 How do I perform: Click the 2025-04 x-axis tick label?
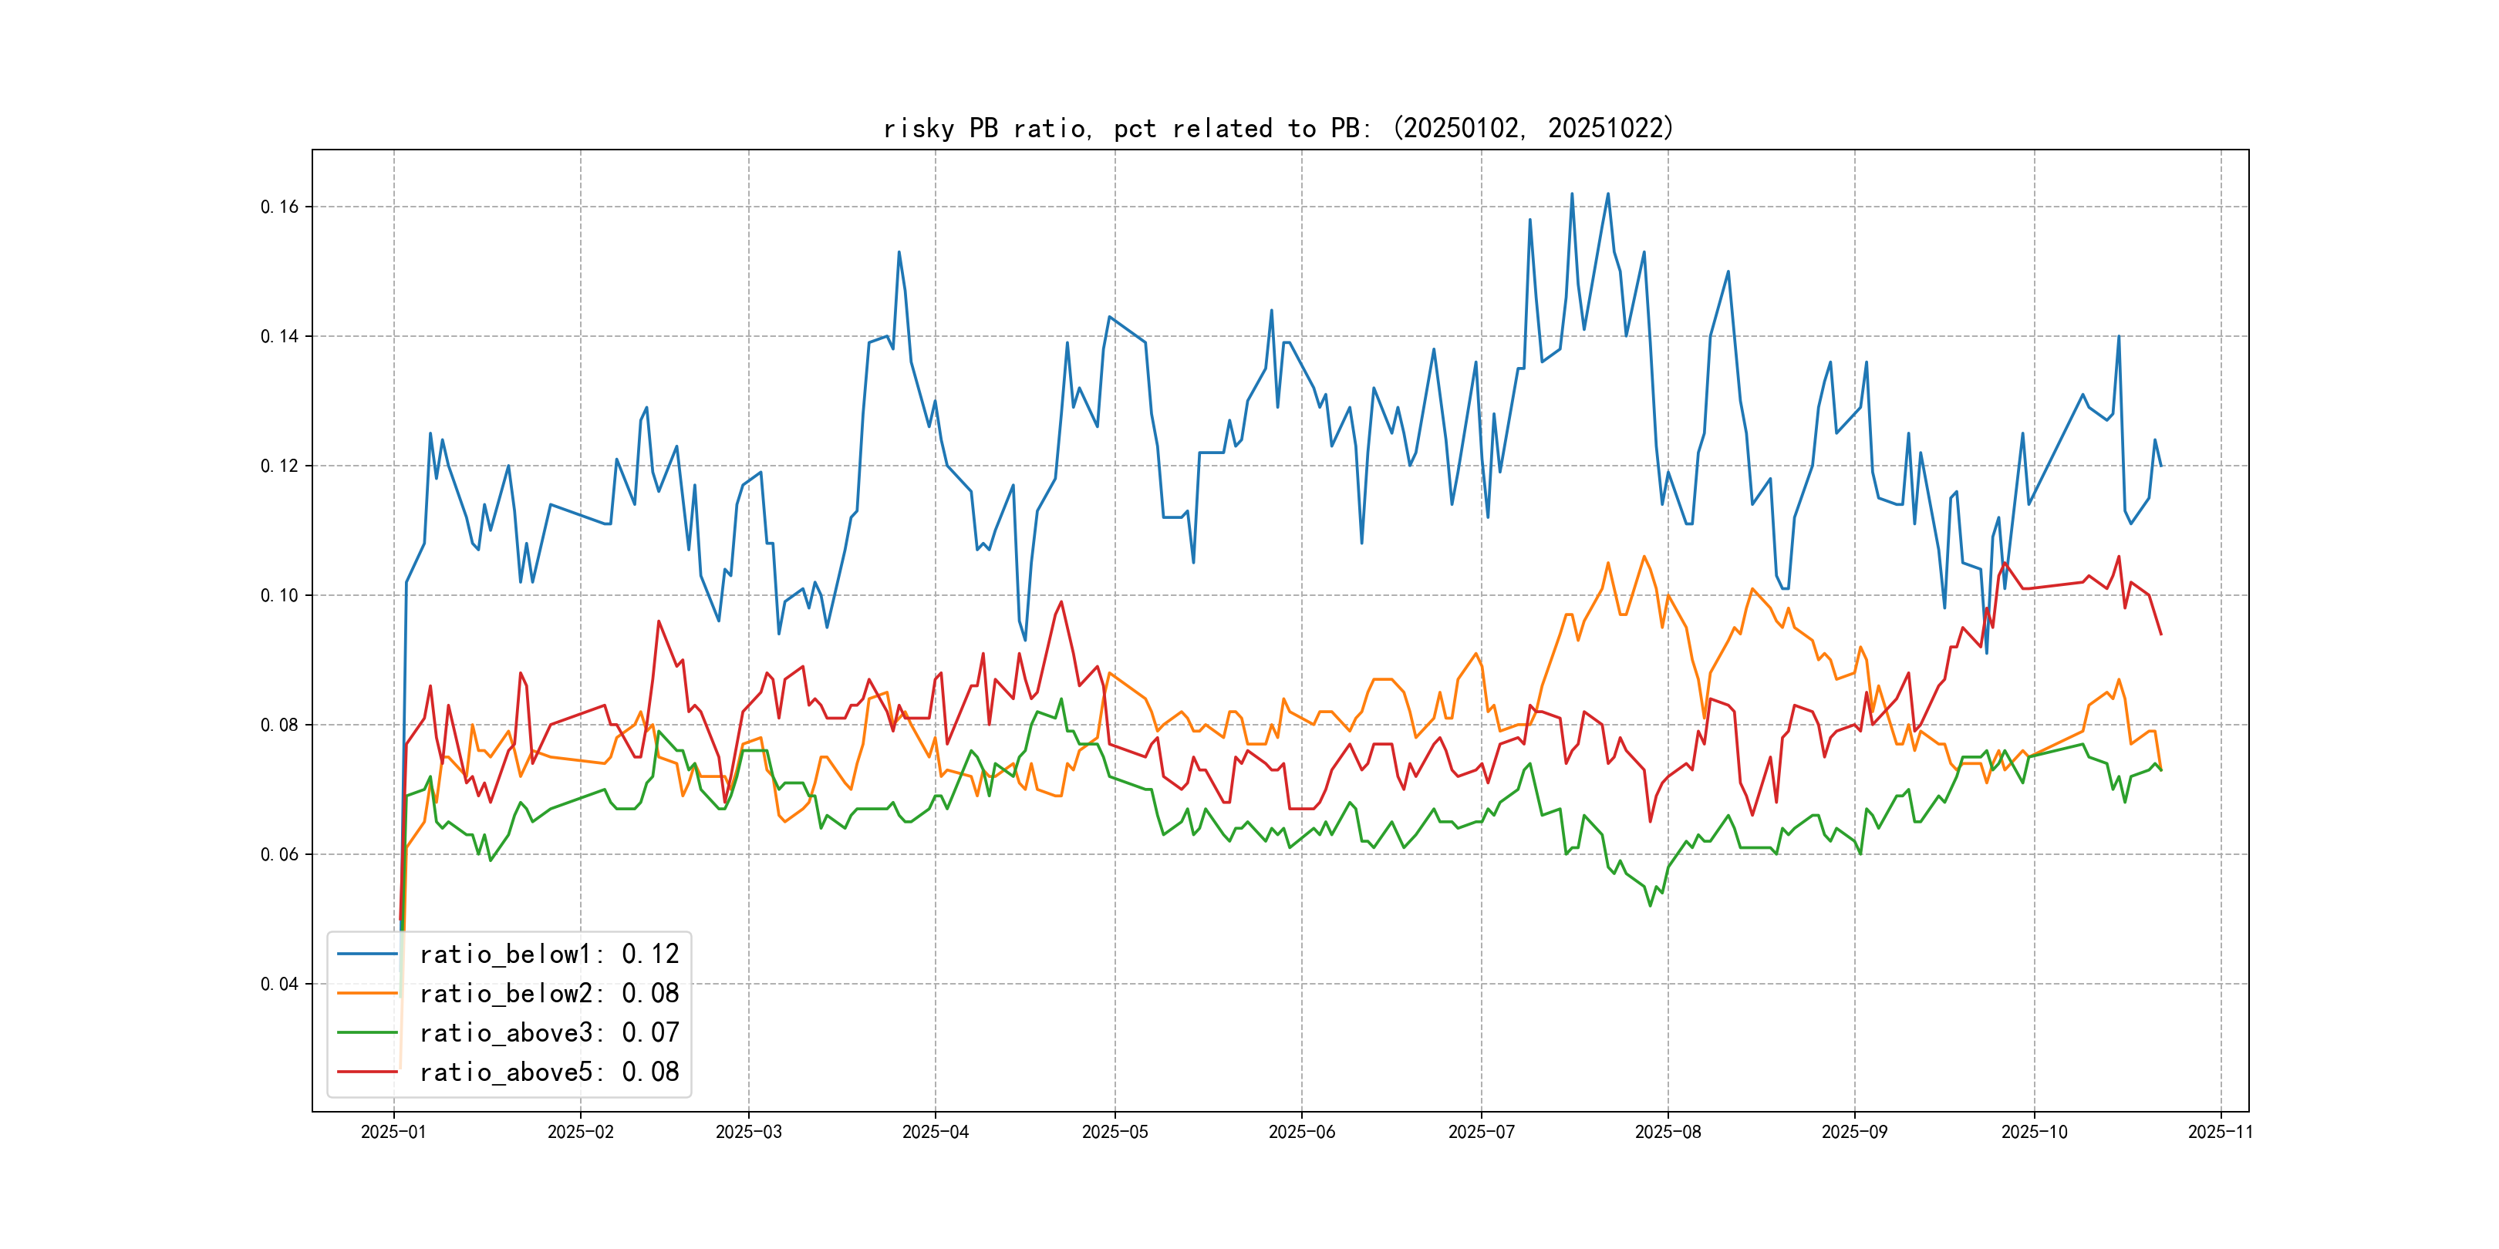935,1132
